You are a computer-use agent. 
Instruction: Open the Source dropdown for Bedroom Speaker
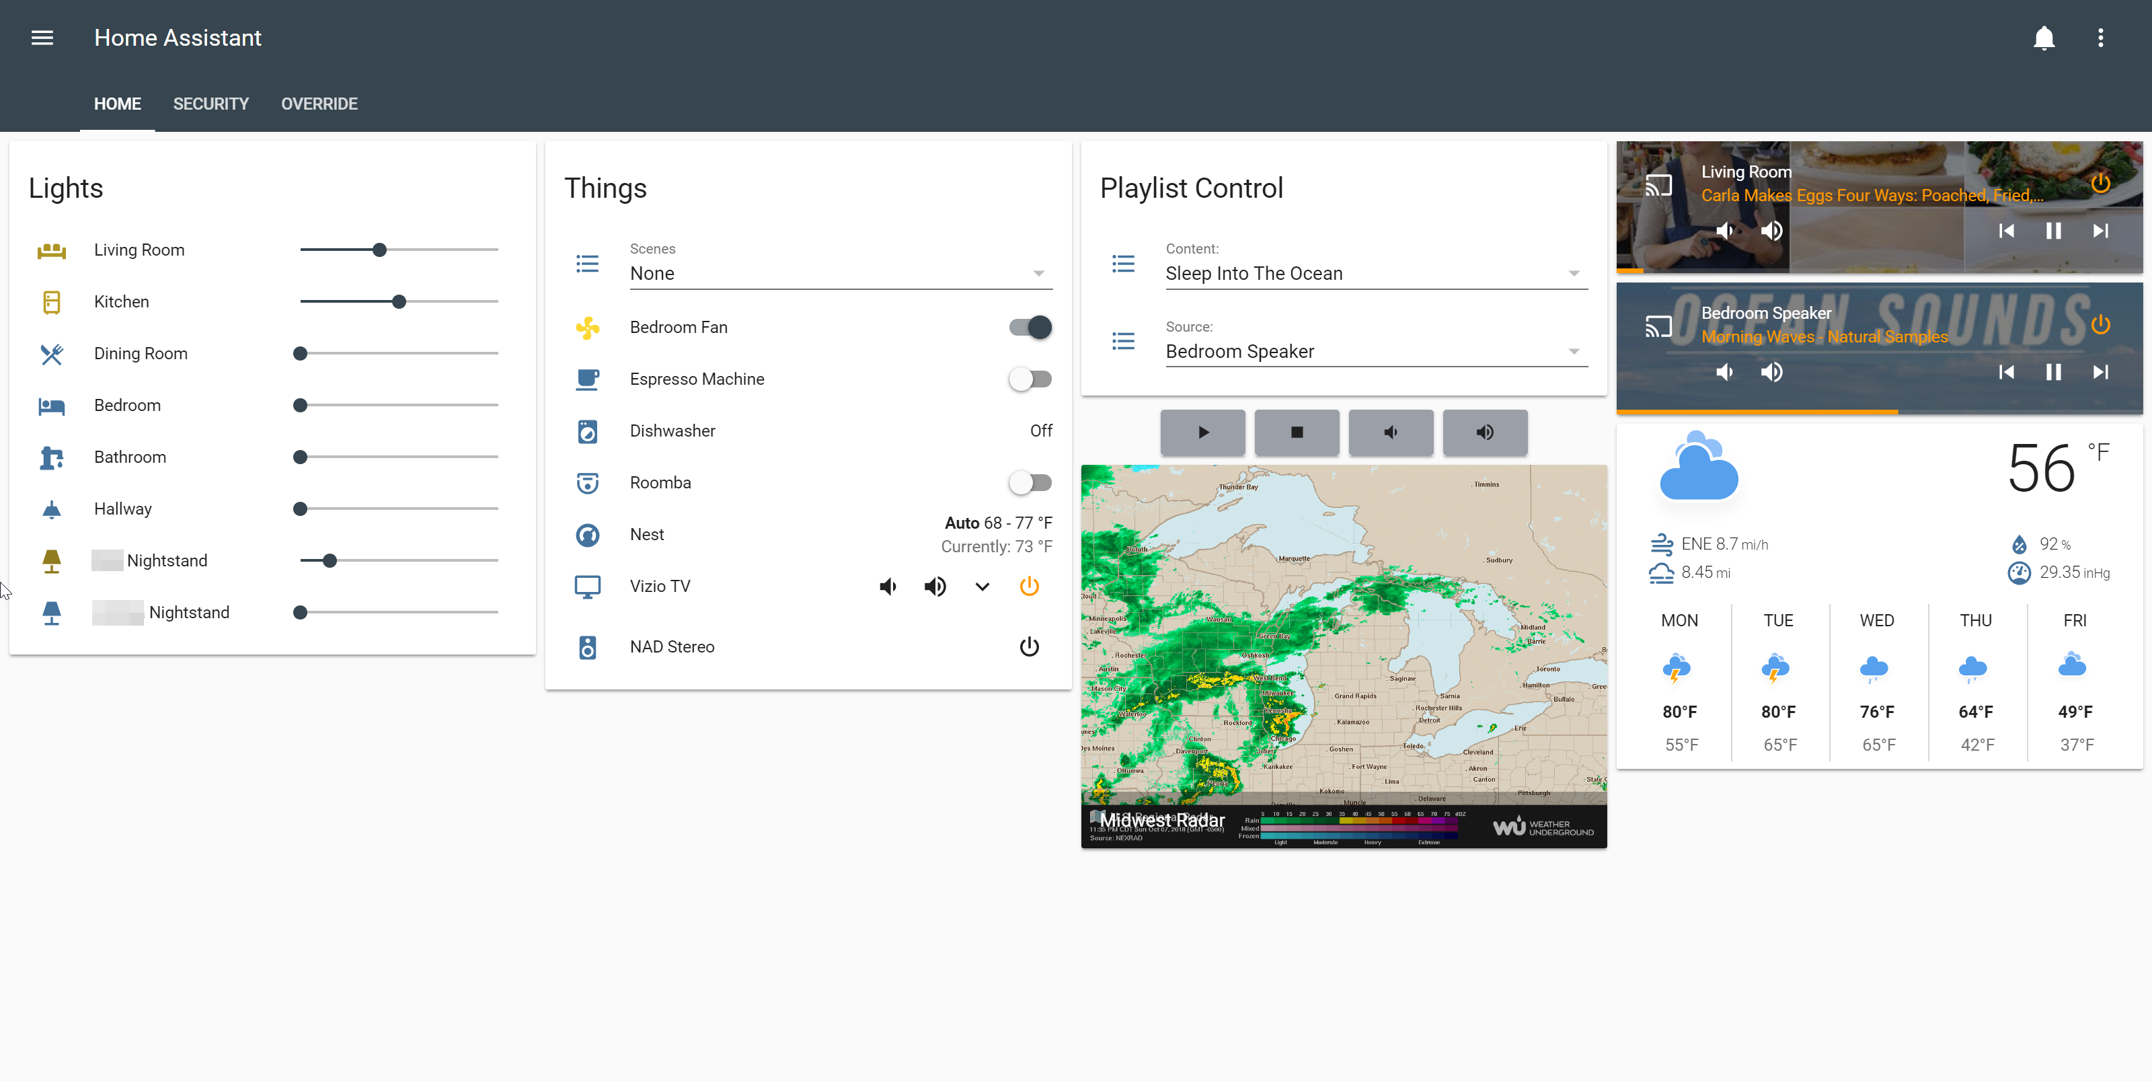pyautogui.click(x=1375, y=351)
